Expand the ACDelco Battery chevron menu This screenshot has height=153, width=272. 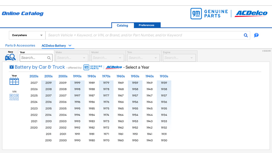point(70,46)
